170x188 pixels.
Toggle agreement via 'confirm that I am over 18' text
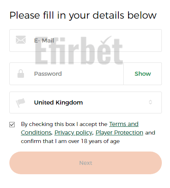[70, 141]
